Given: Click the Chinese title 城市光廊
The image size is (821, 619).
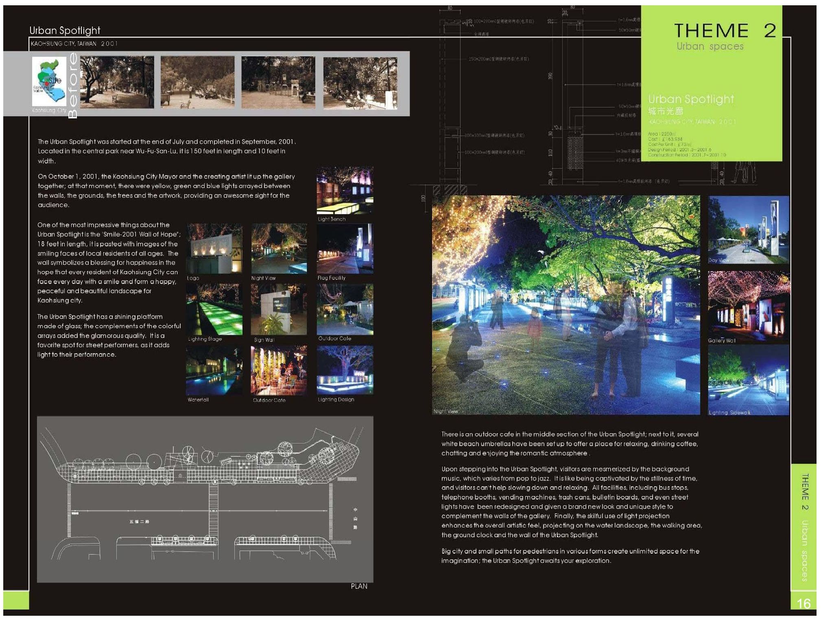Looking at the screenshot, I should click(666, 111).
